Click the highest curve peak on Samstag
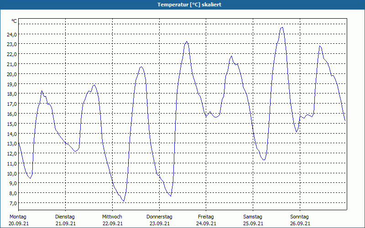 click(282, 27)
